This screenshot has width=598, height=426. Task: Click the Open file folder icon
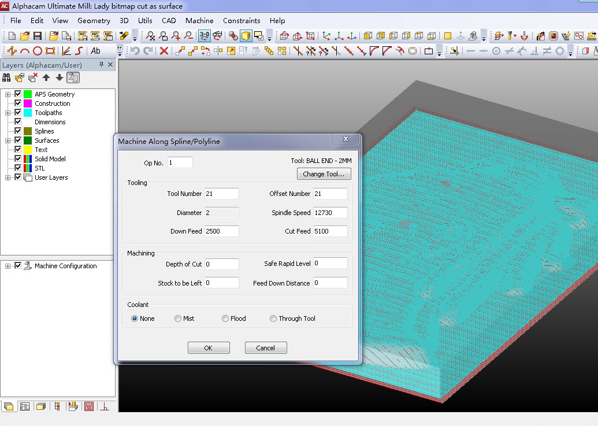tap(25, 36)
